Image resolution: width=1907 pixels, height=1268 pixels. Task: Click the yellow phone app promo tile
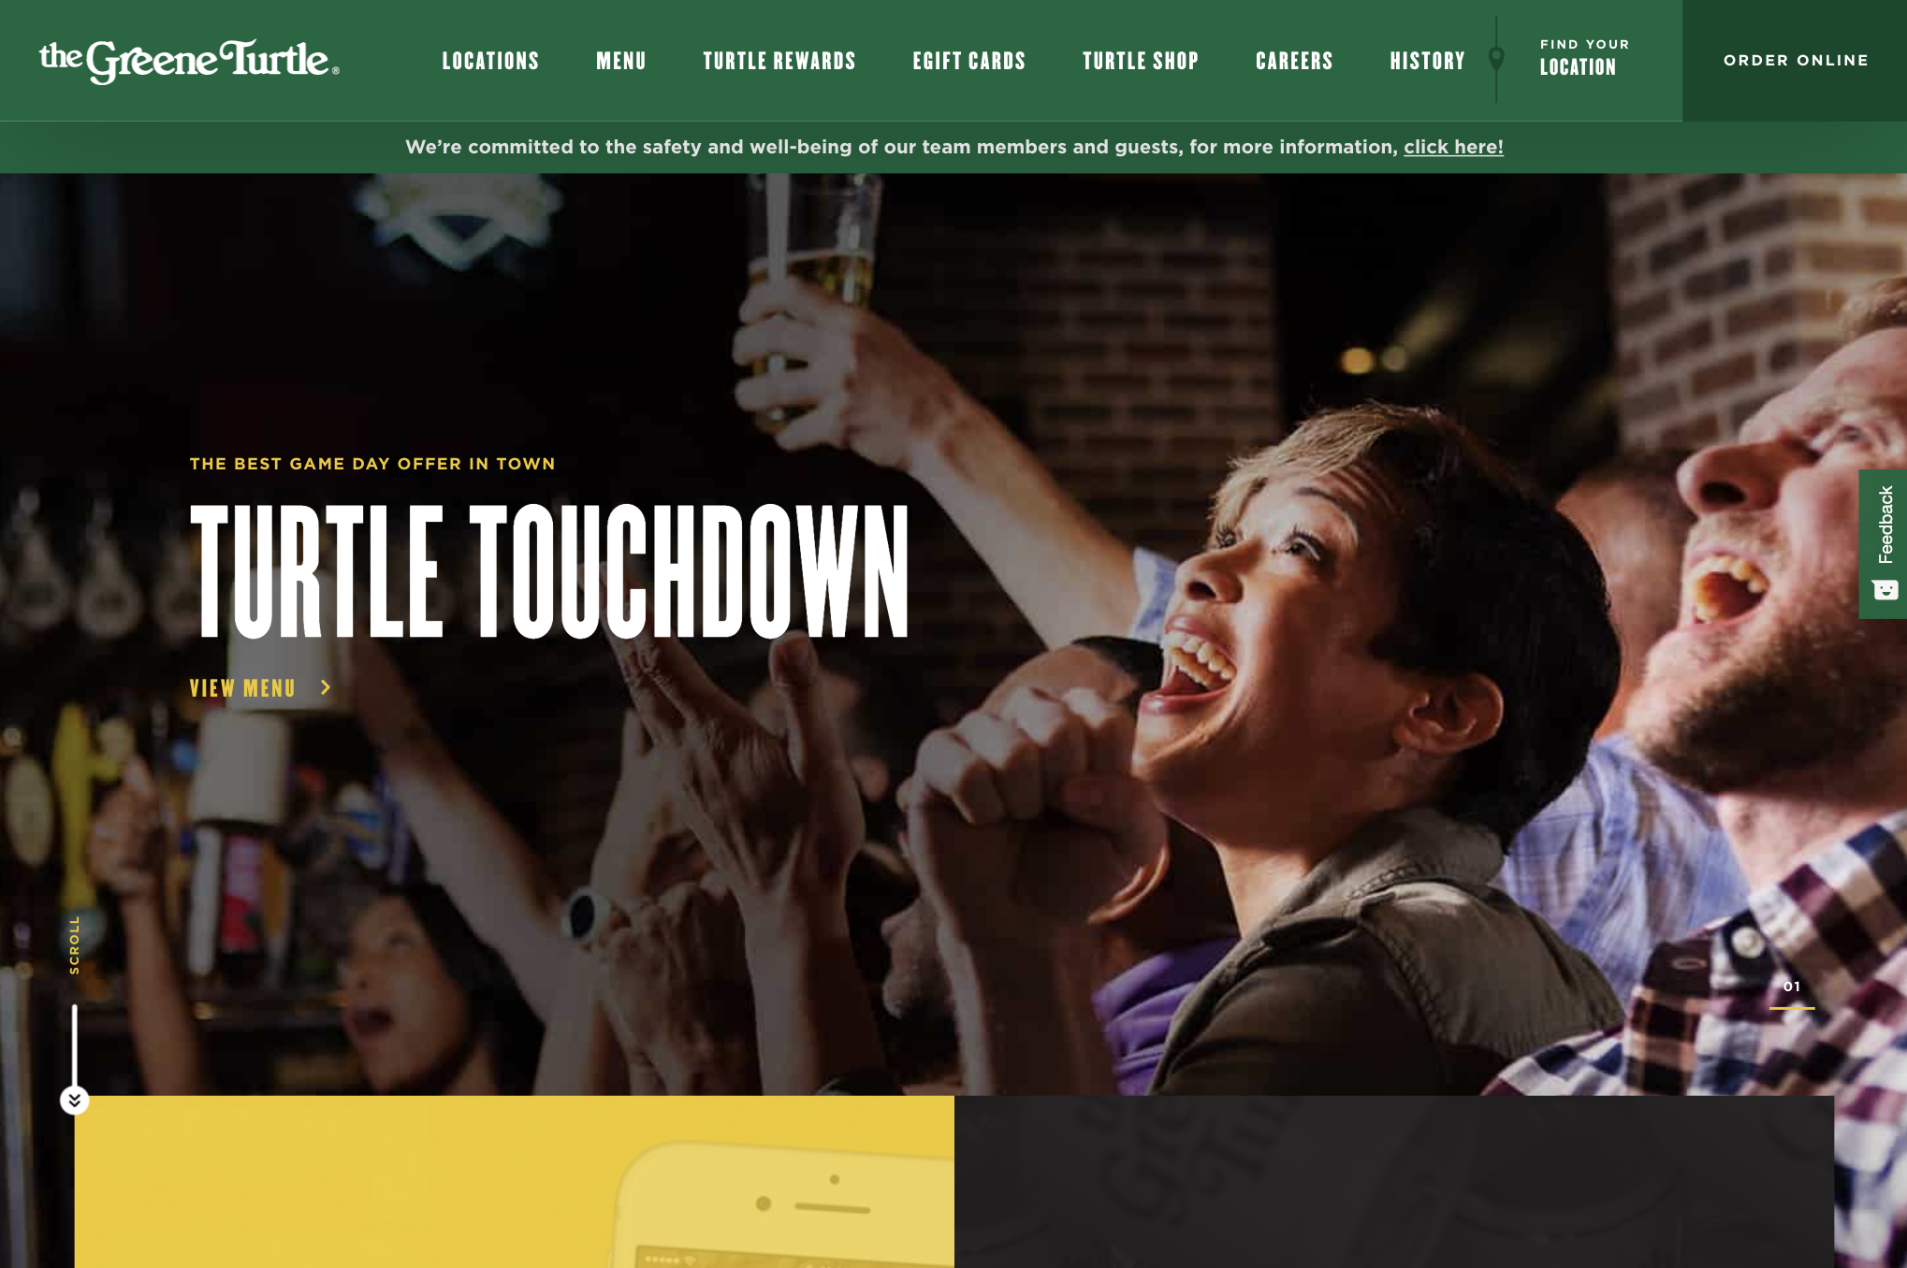tap(514, 1181)
